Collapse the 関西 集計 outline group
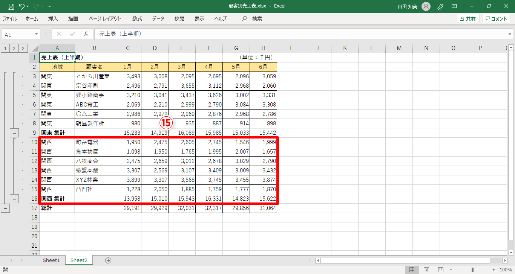The width and height of the screenshot is (515, 274). click(14, 199)
